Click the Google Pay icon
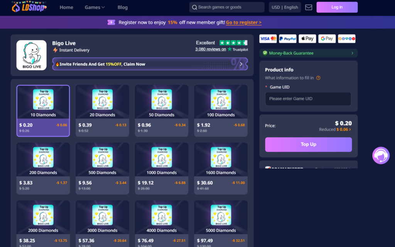Screen dimensions: 395x247 pyautogui.click(x=327, y=39)
